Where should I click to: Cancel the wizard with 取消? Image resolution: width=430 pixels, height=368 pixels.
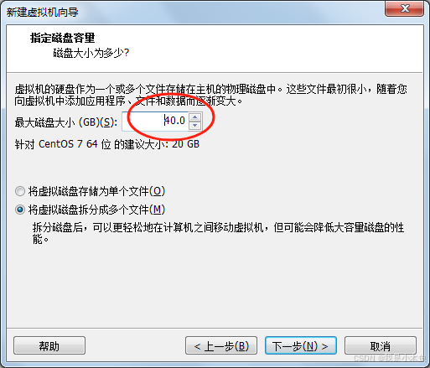click(381, 345)
